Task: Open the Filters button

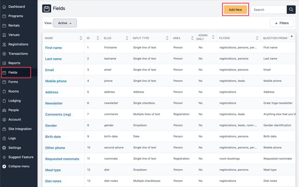Action: (282, 23)
